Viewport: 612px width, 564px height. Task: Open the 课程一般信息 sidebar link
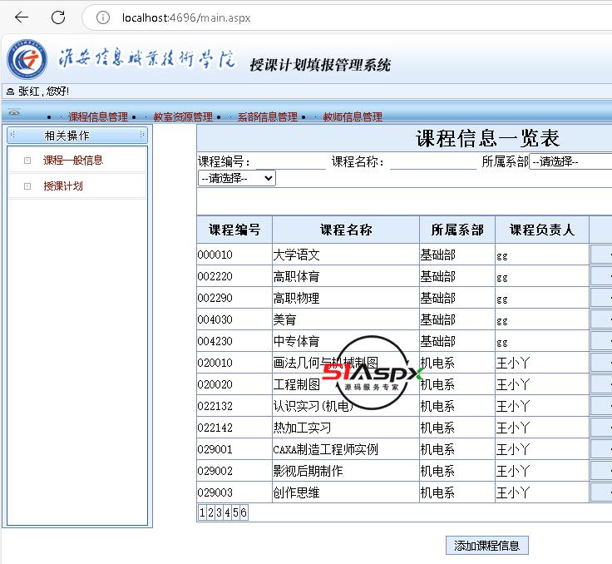pyautogui.click(x=73, y=161)
